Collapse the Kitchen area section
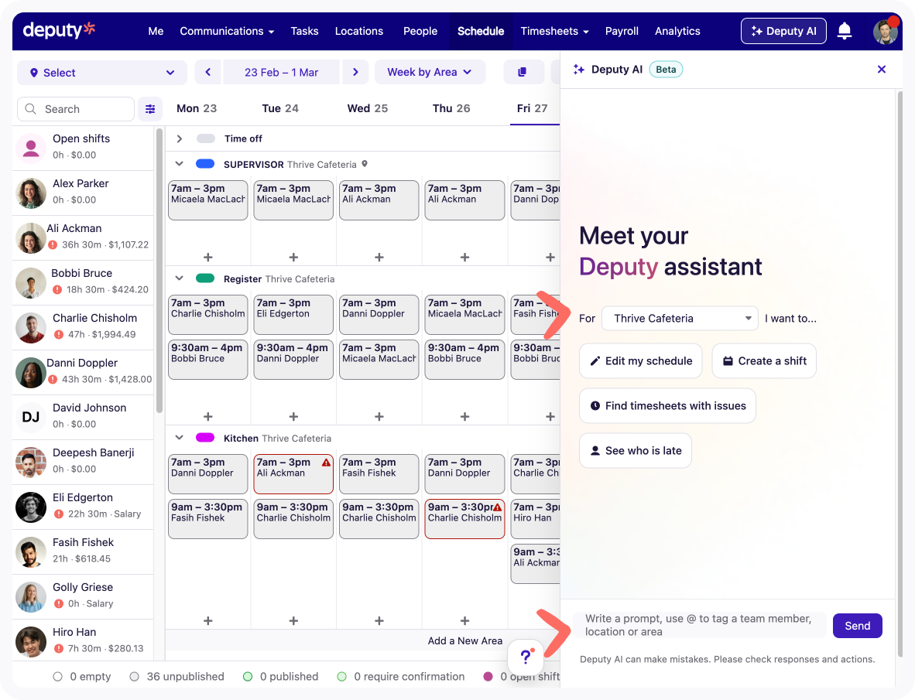Viewport: 915px width, 700px height. point(180,438)
